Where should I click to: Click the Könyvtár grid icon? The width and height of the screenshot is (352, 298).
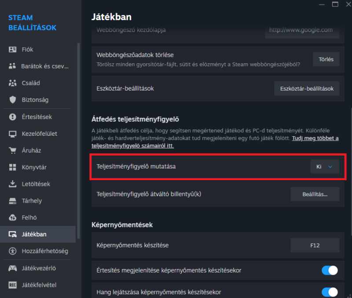[x=13, y=167]
